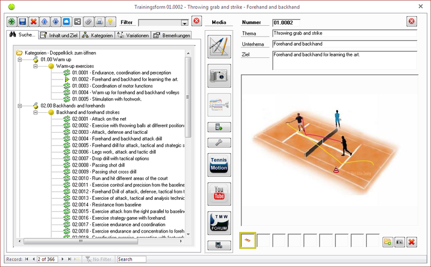Image resolution: width=431 pixels, height=267 pixels.
Task: Click the green add new record icon
Action: point(12,22)
